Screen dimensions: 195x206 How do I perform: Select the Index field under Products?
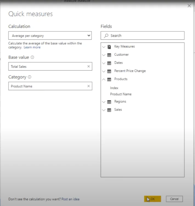pyautogui.click(x=114, y=88)
